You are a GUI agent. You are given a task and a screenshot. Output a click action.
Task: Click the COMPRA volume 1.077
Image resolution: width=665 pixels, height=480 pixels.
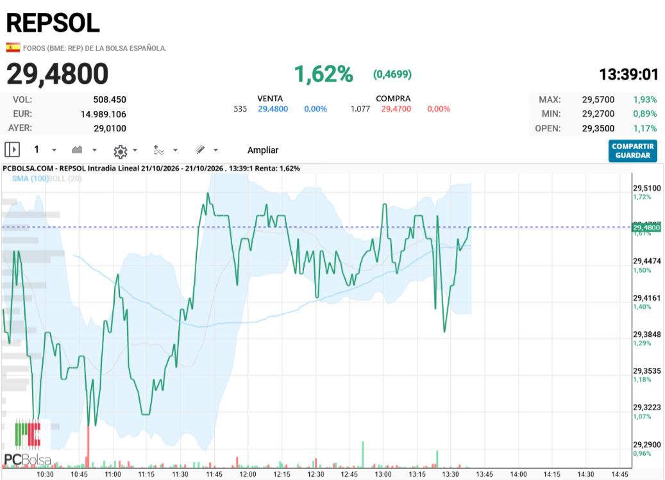click(360, 109)
